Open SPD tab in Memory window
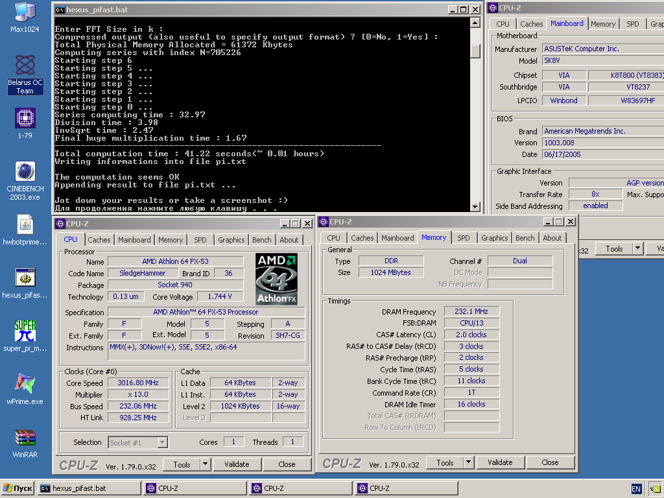 (x=464, y=238)
